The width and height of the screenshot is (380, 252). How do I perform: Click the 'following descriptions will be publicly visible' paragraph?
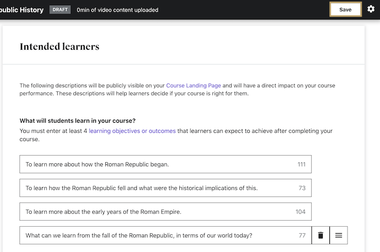pyautogui.click(x=177, y=90)
